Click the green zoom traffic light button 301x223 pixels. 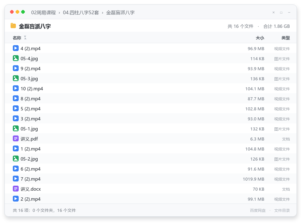(23, 12)
